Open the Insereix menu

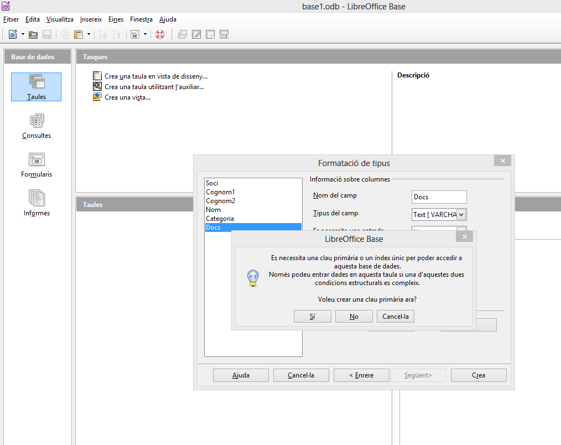91,19
